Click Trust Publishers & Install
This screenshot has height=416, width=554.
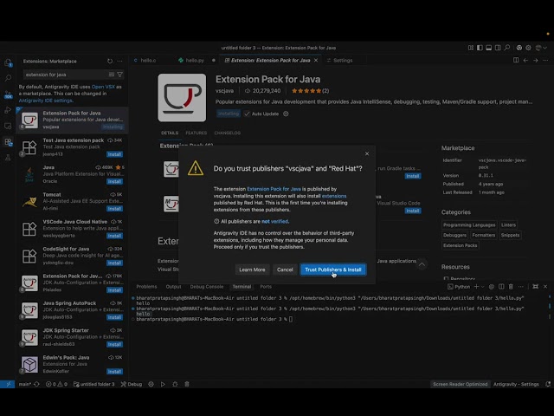(332, 270)
